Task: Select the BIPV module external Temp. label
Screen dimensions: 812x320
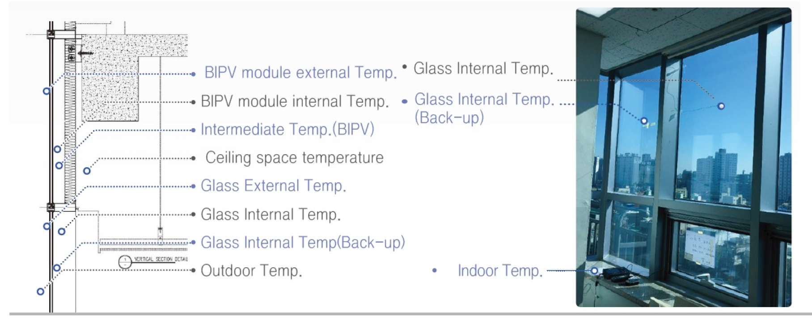Action: point(300,72)
